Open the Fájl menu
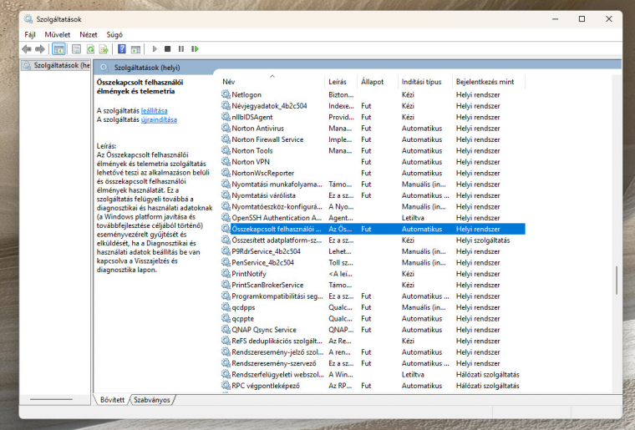 pos(30,35)
